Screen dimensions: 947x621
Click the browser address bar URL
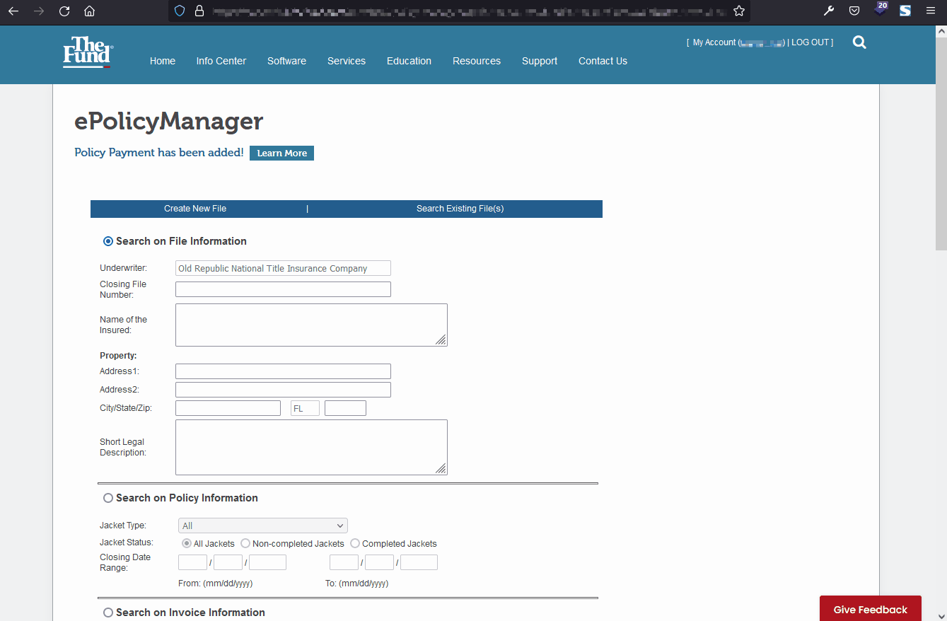pyautogui.click(x=469, y=11)
